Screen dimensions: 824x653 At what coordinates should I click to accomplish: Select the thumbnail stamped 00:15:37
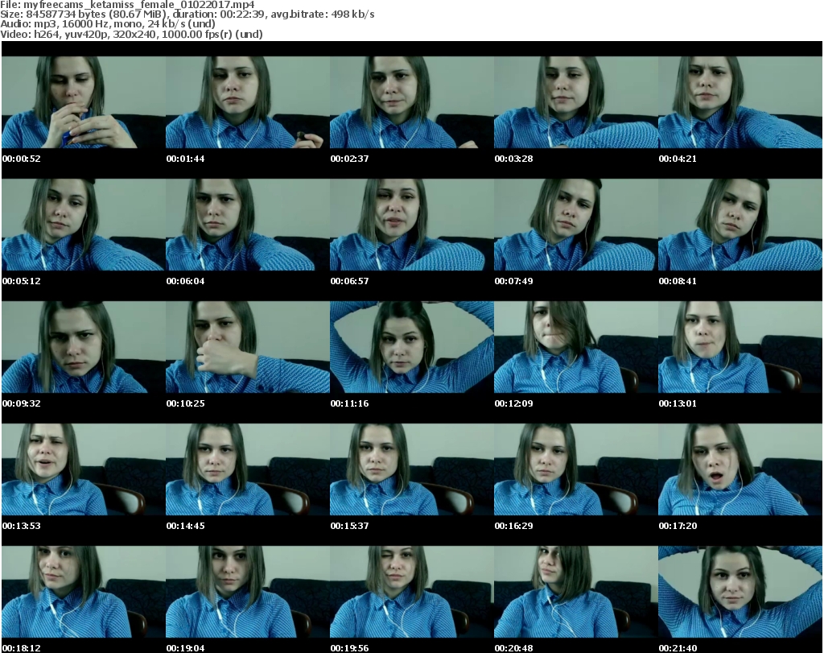click(411, 469)
